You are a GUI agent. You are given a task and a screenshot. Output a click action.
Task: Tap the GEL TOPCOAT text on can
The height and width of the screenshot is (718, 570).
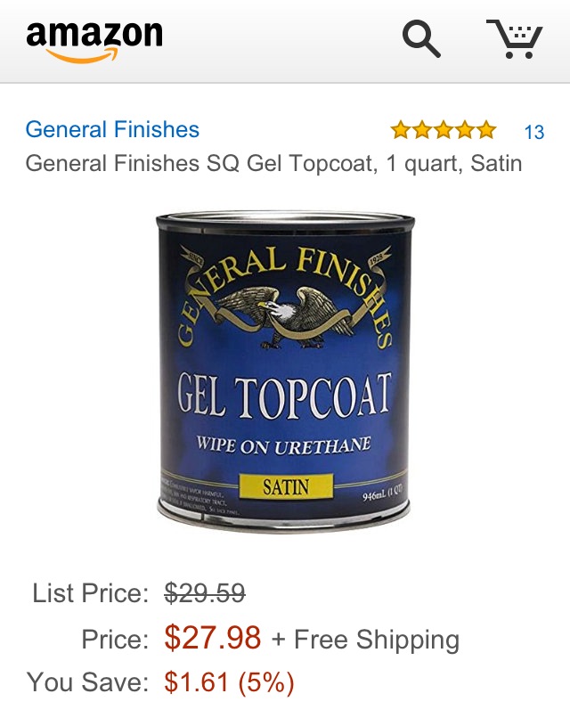284,396
